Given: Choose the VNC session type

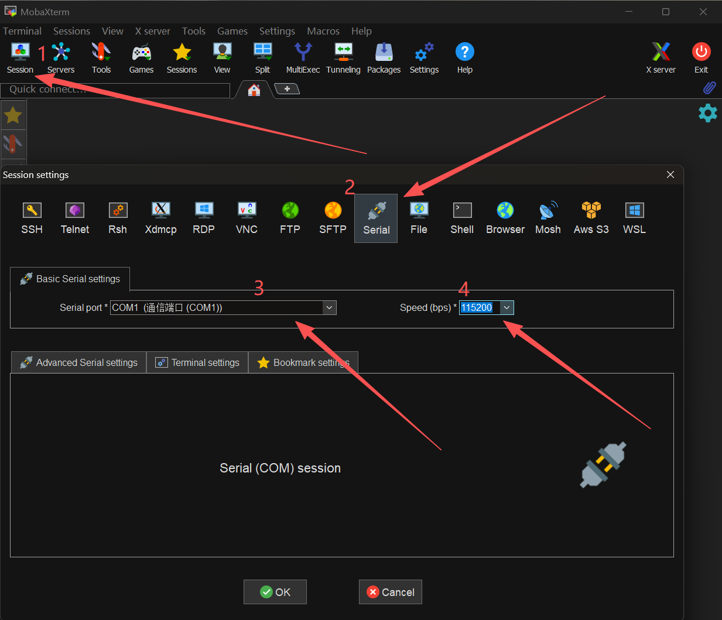Looking at the screenshot, I should (247, 218).
